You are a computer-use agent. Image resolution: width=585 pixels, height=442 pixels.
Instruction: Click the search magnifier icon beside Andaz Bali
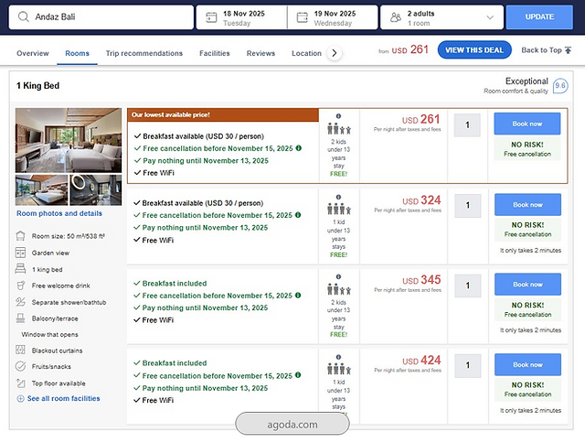[x=24, y=16]
